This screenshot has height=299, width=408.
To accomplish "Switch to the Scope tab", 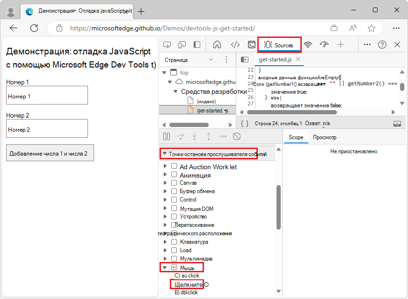I will pos(296,137).
